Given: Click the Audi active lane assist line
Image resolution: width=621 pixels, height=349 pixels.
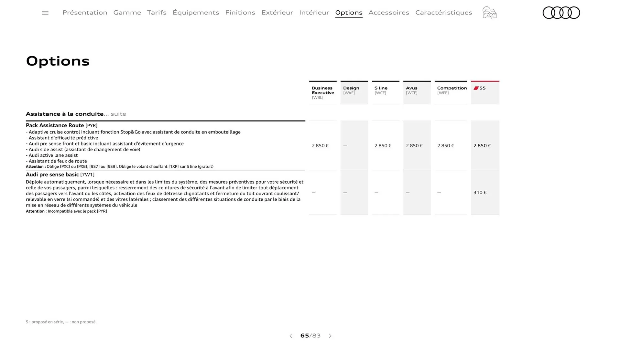Looking at the screenshot, I should (52, 155).
